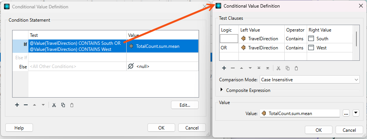Cut the test clause using scissors icon
This screenshot has width=367, height=139.
pos(278,68)
